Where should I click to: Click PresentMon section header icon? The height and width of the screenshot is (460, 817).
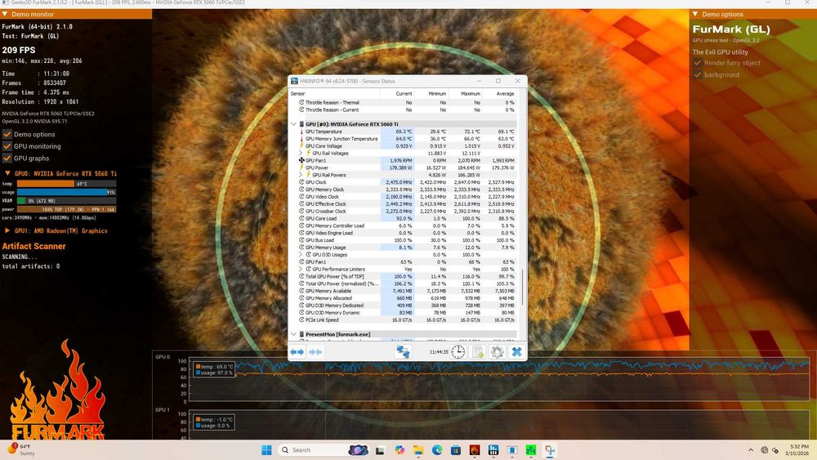coord(301,334)
